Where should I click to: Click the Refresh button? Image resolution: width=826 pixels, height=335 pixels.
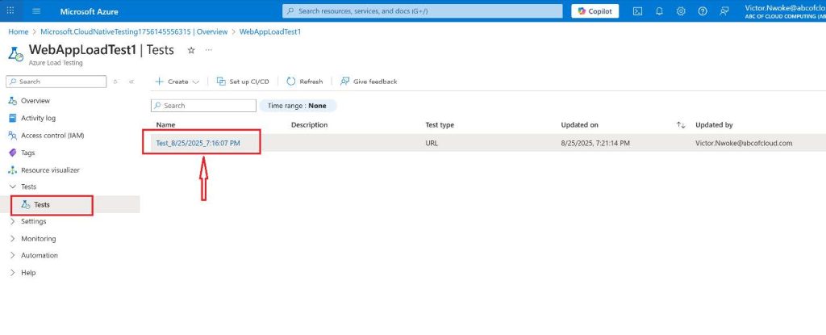(304, 82)
